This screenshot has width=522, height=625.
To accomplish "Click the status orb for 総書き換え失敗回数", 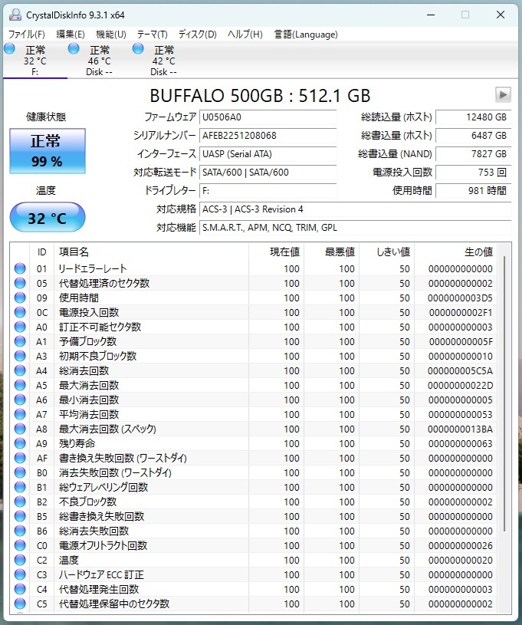I will 20,516.
